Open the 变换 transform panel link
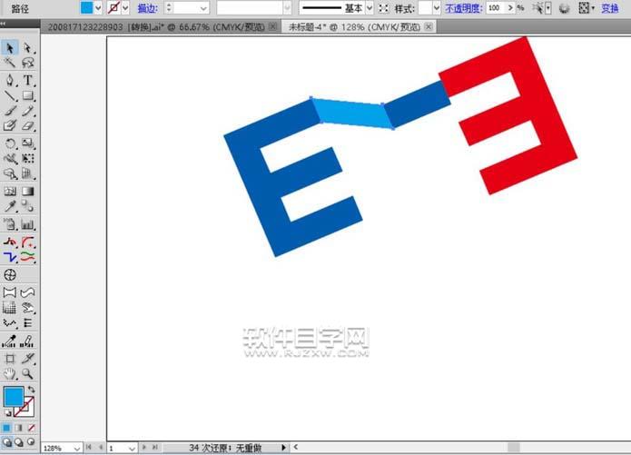 click(610, 8)
